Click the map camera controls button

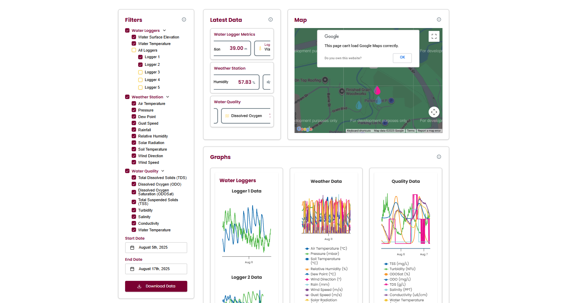tap(434, 112)
